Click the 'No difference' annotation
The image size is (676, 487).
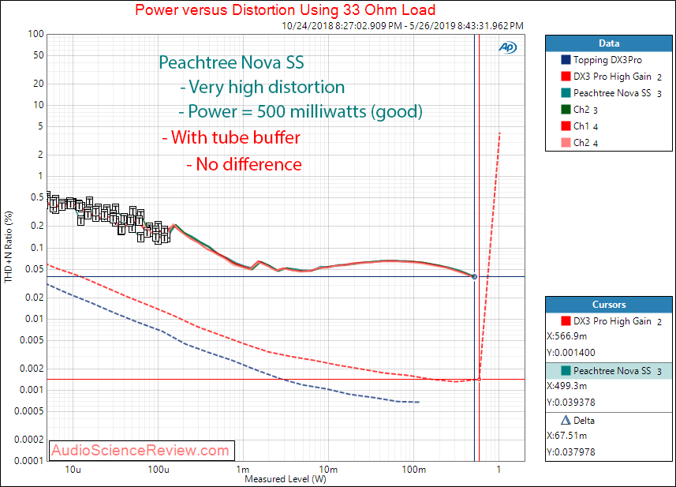244,164
